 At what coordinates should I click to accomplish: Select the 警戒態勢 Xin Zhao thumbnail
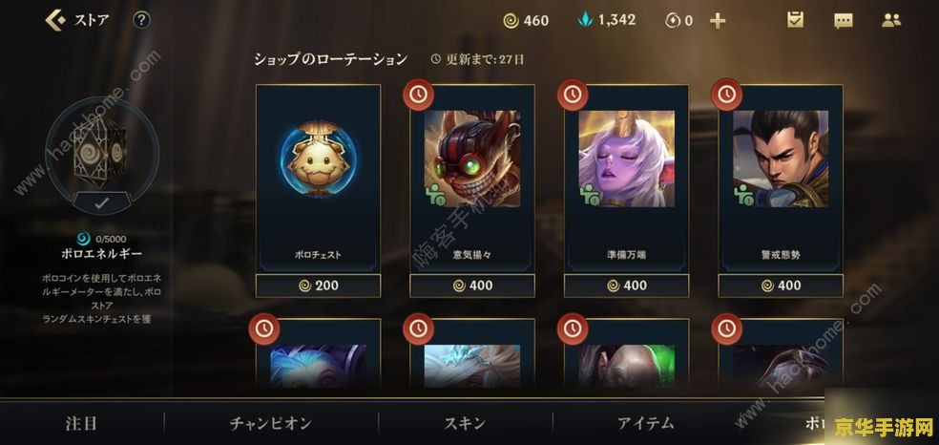click(781, 159)
